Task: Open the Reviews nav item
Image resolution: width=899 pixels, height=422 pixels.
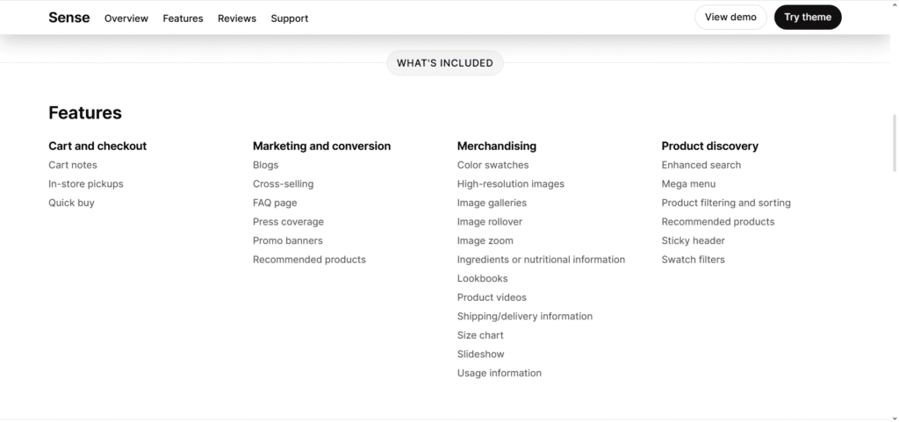Action: coord(237,18)
